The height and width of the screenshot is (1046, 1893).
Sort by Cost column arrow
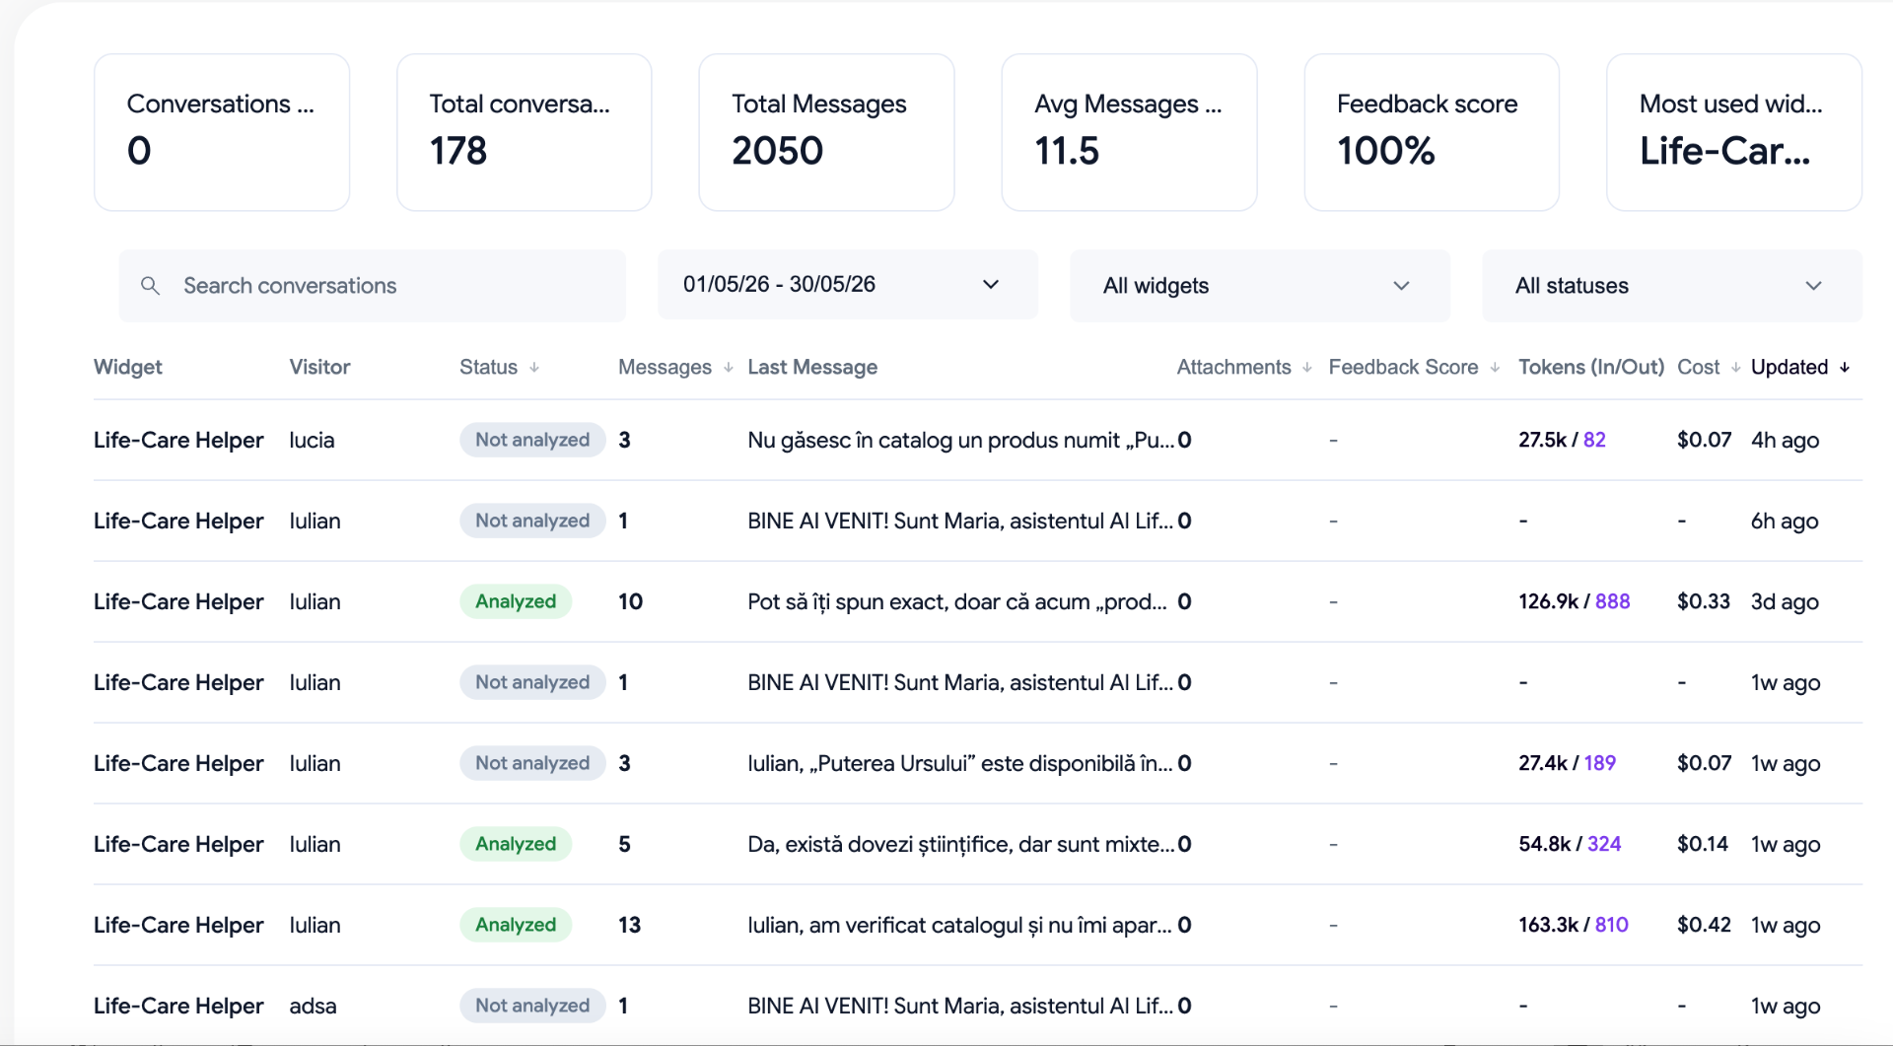[1735, 368]
